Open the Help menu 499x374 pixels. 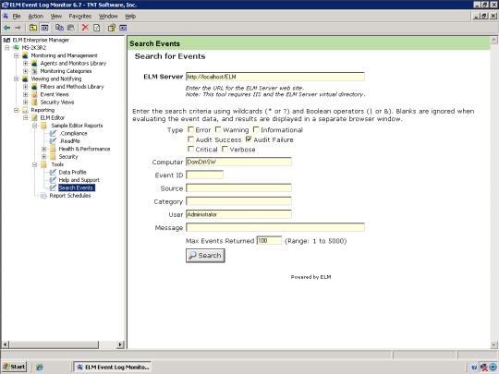130,17
